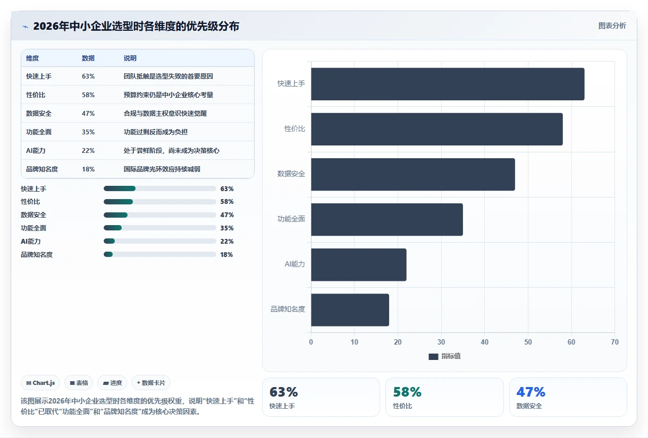Click the 快速上手 bar in the chart
This screenshot has width=648, height=438.
click(x=448, y=84)
